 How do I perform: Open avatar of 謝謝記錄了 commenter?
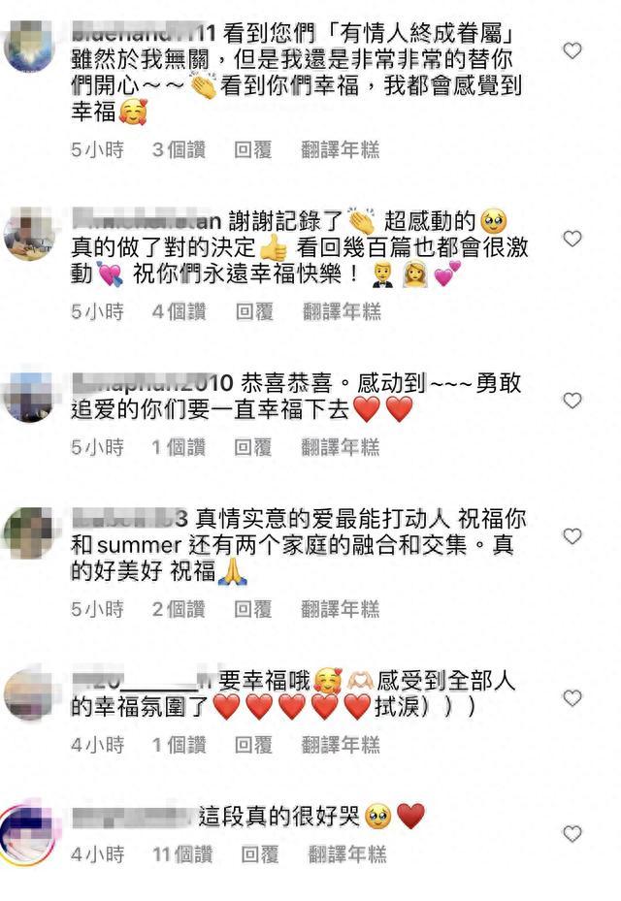point(28,235)
